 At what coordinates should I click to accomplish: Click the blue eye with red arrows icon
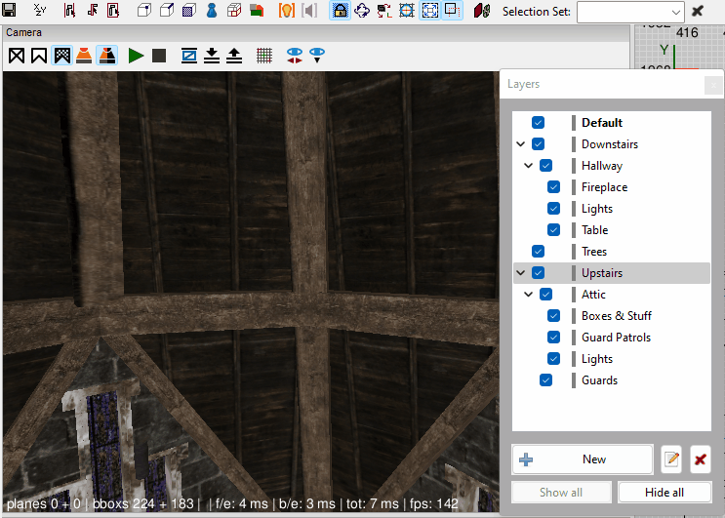pos(295,56)
